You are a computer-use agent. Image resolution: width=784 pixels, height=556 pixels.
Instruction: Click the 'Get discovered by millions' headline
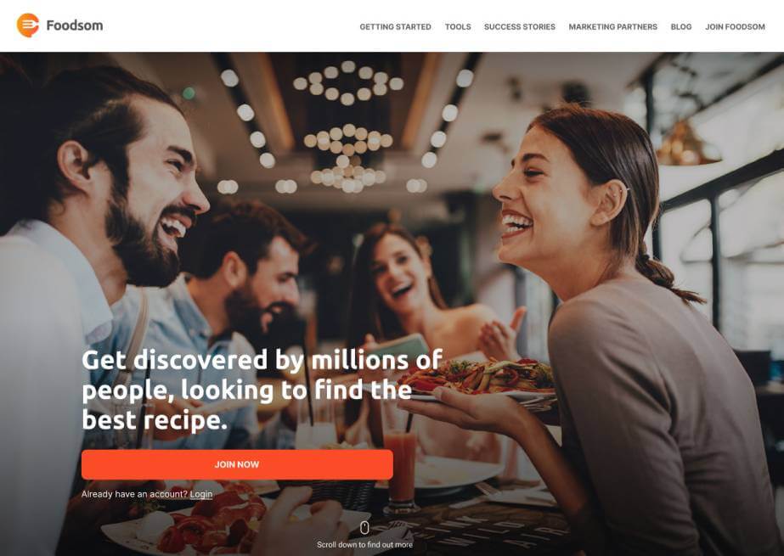262,390
